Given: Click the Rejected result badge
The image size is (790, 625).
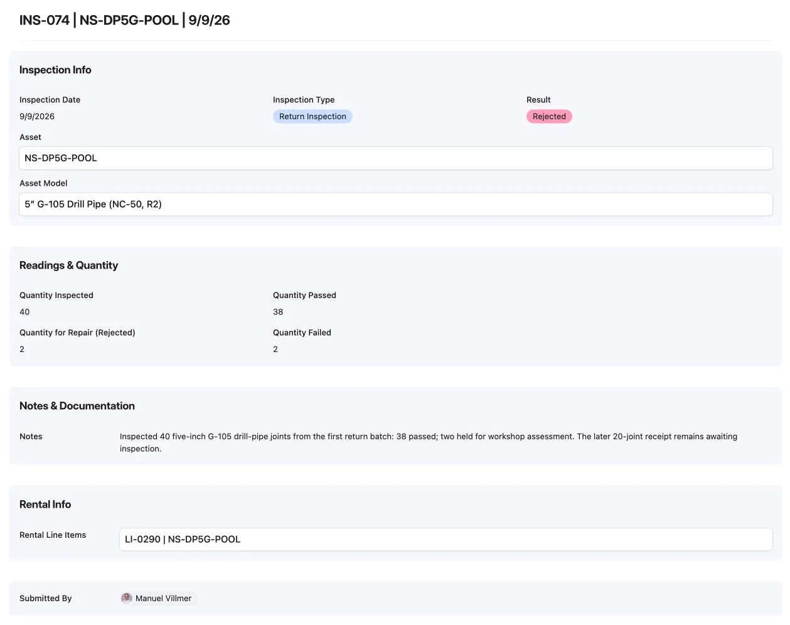Looking at the screenshot, I should pyautogui.click(x=549, y=117).
